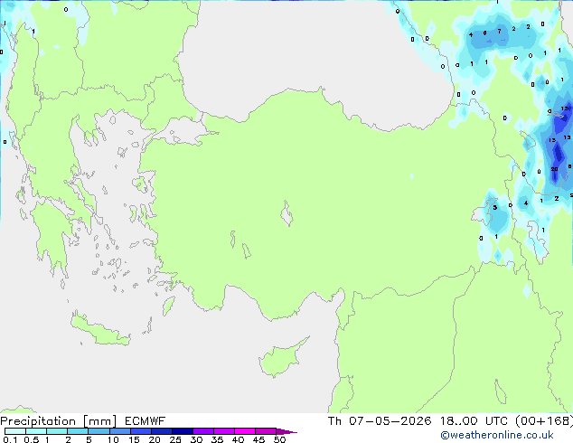Screen dimensions: 573x443
Task: Click the island of Crete on map
Action: tap(100, 330)
